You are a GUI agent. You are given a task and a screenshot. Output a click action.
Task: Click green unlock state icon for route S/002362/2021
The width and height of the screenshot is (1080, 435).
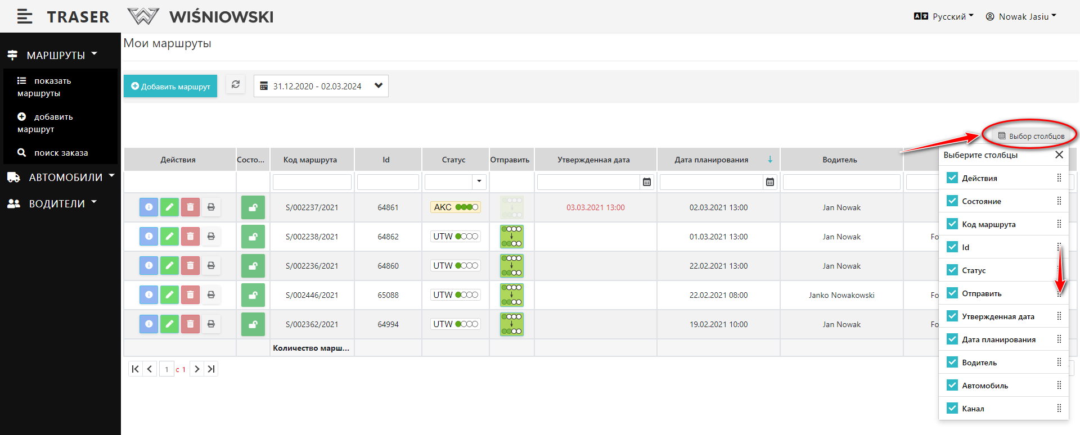click(x=253, y=324)
